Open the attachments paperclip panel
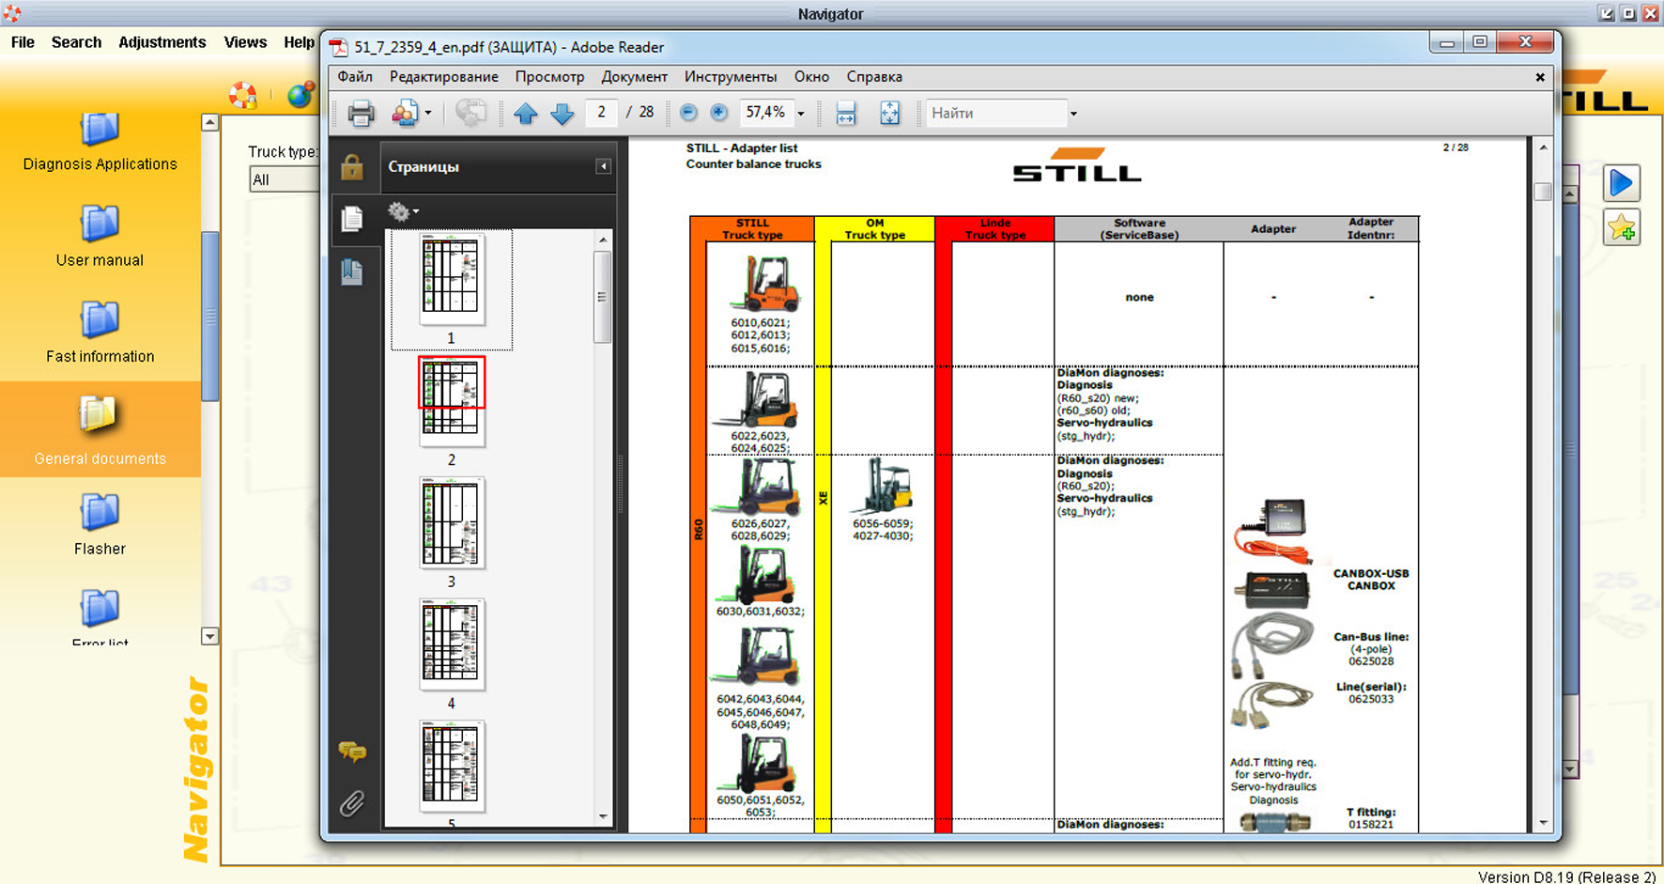The image size is (1664, 884). click(x=352, y=803)
